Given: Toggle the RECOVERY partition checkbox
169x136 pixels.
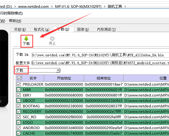Looking at the screenshot, I should (19, 112).
